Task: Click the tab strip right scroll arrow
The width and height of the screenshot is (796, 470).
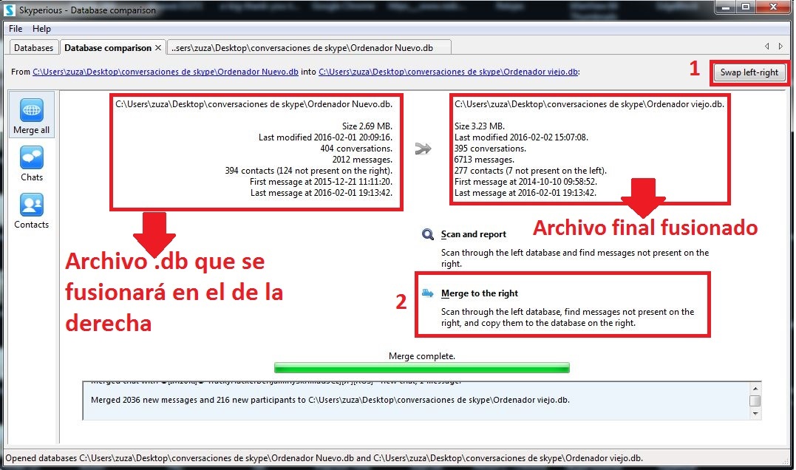Action: [x=780, y=47]
